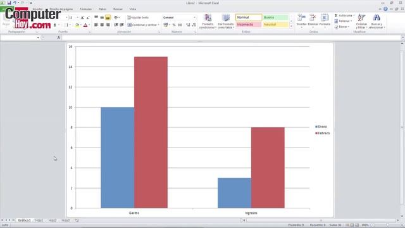The width and height of the screenshot is (405, 228).
Task: Switch to Page Break Preview in status bar
Action: point(357,225)
